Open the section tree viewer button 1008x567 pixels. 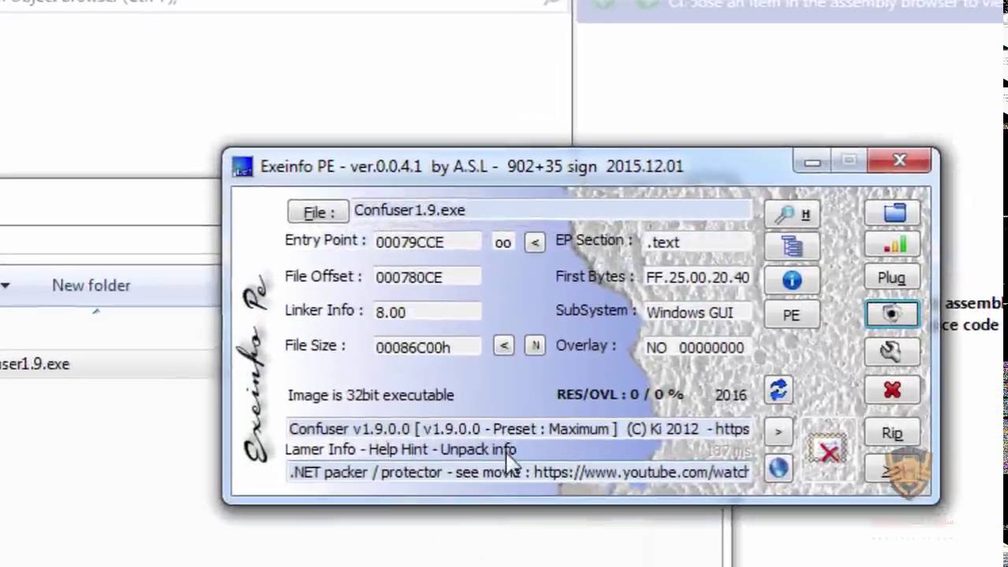pos(791,246)
